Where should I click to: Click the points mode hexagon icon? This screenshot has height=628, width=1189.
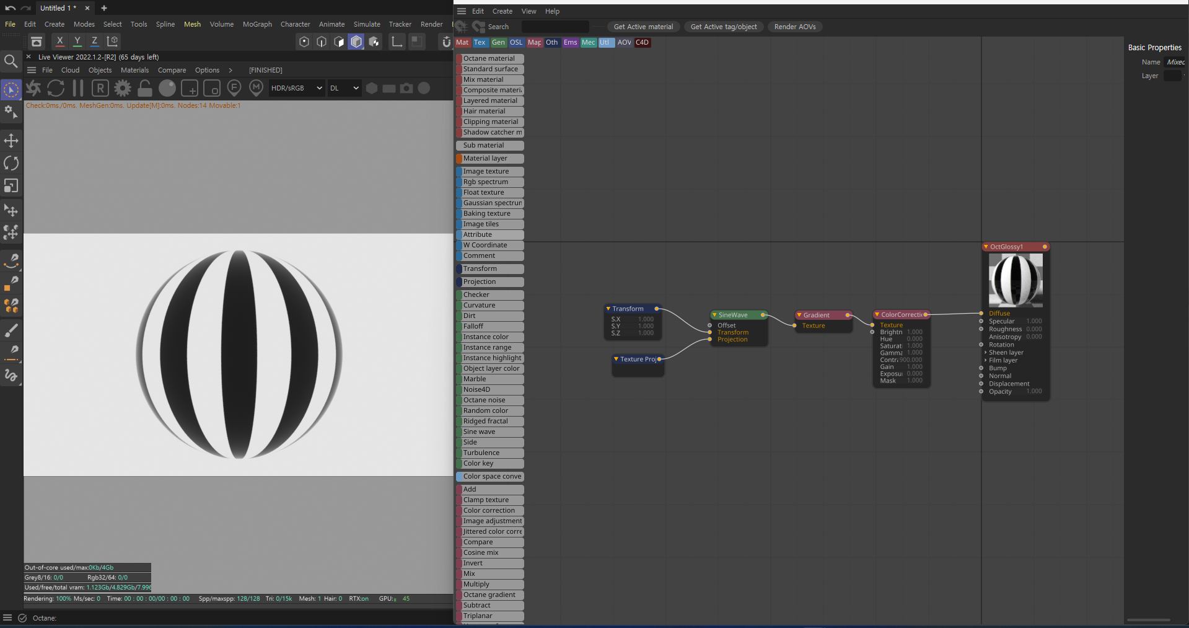[304, 42]
